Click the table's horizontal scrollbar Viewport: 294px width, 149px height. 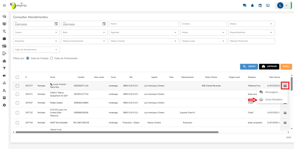pyautogui.click(x=117, y=132)
